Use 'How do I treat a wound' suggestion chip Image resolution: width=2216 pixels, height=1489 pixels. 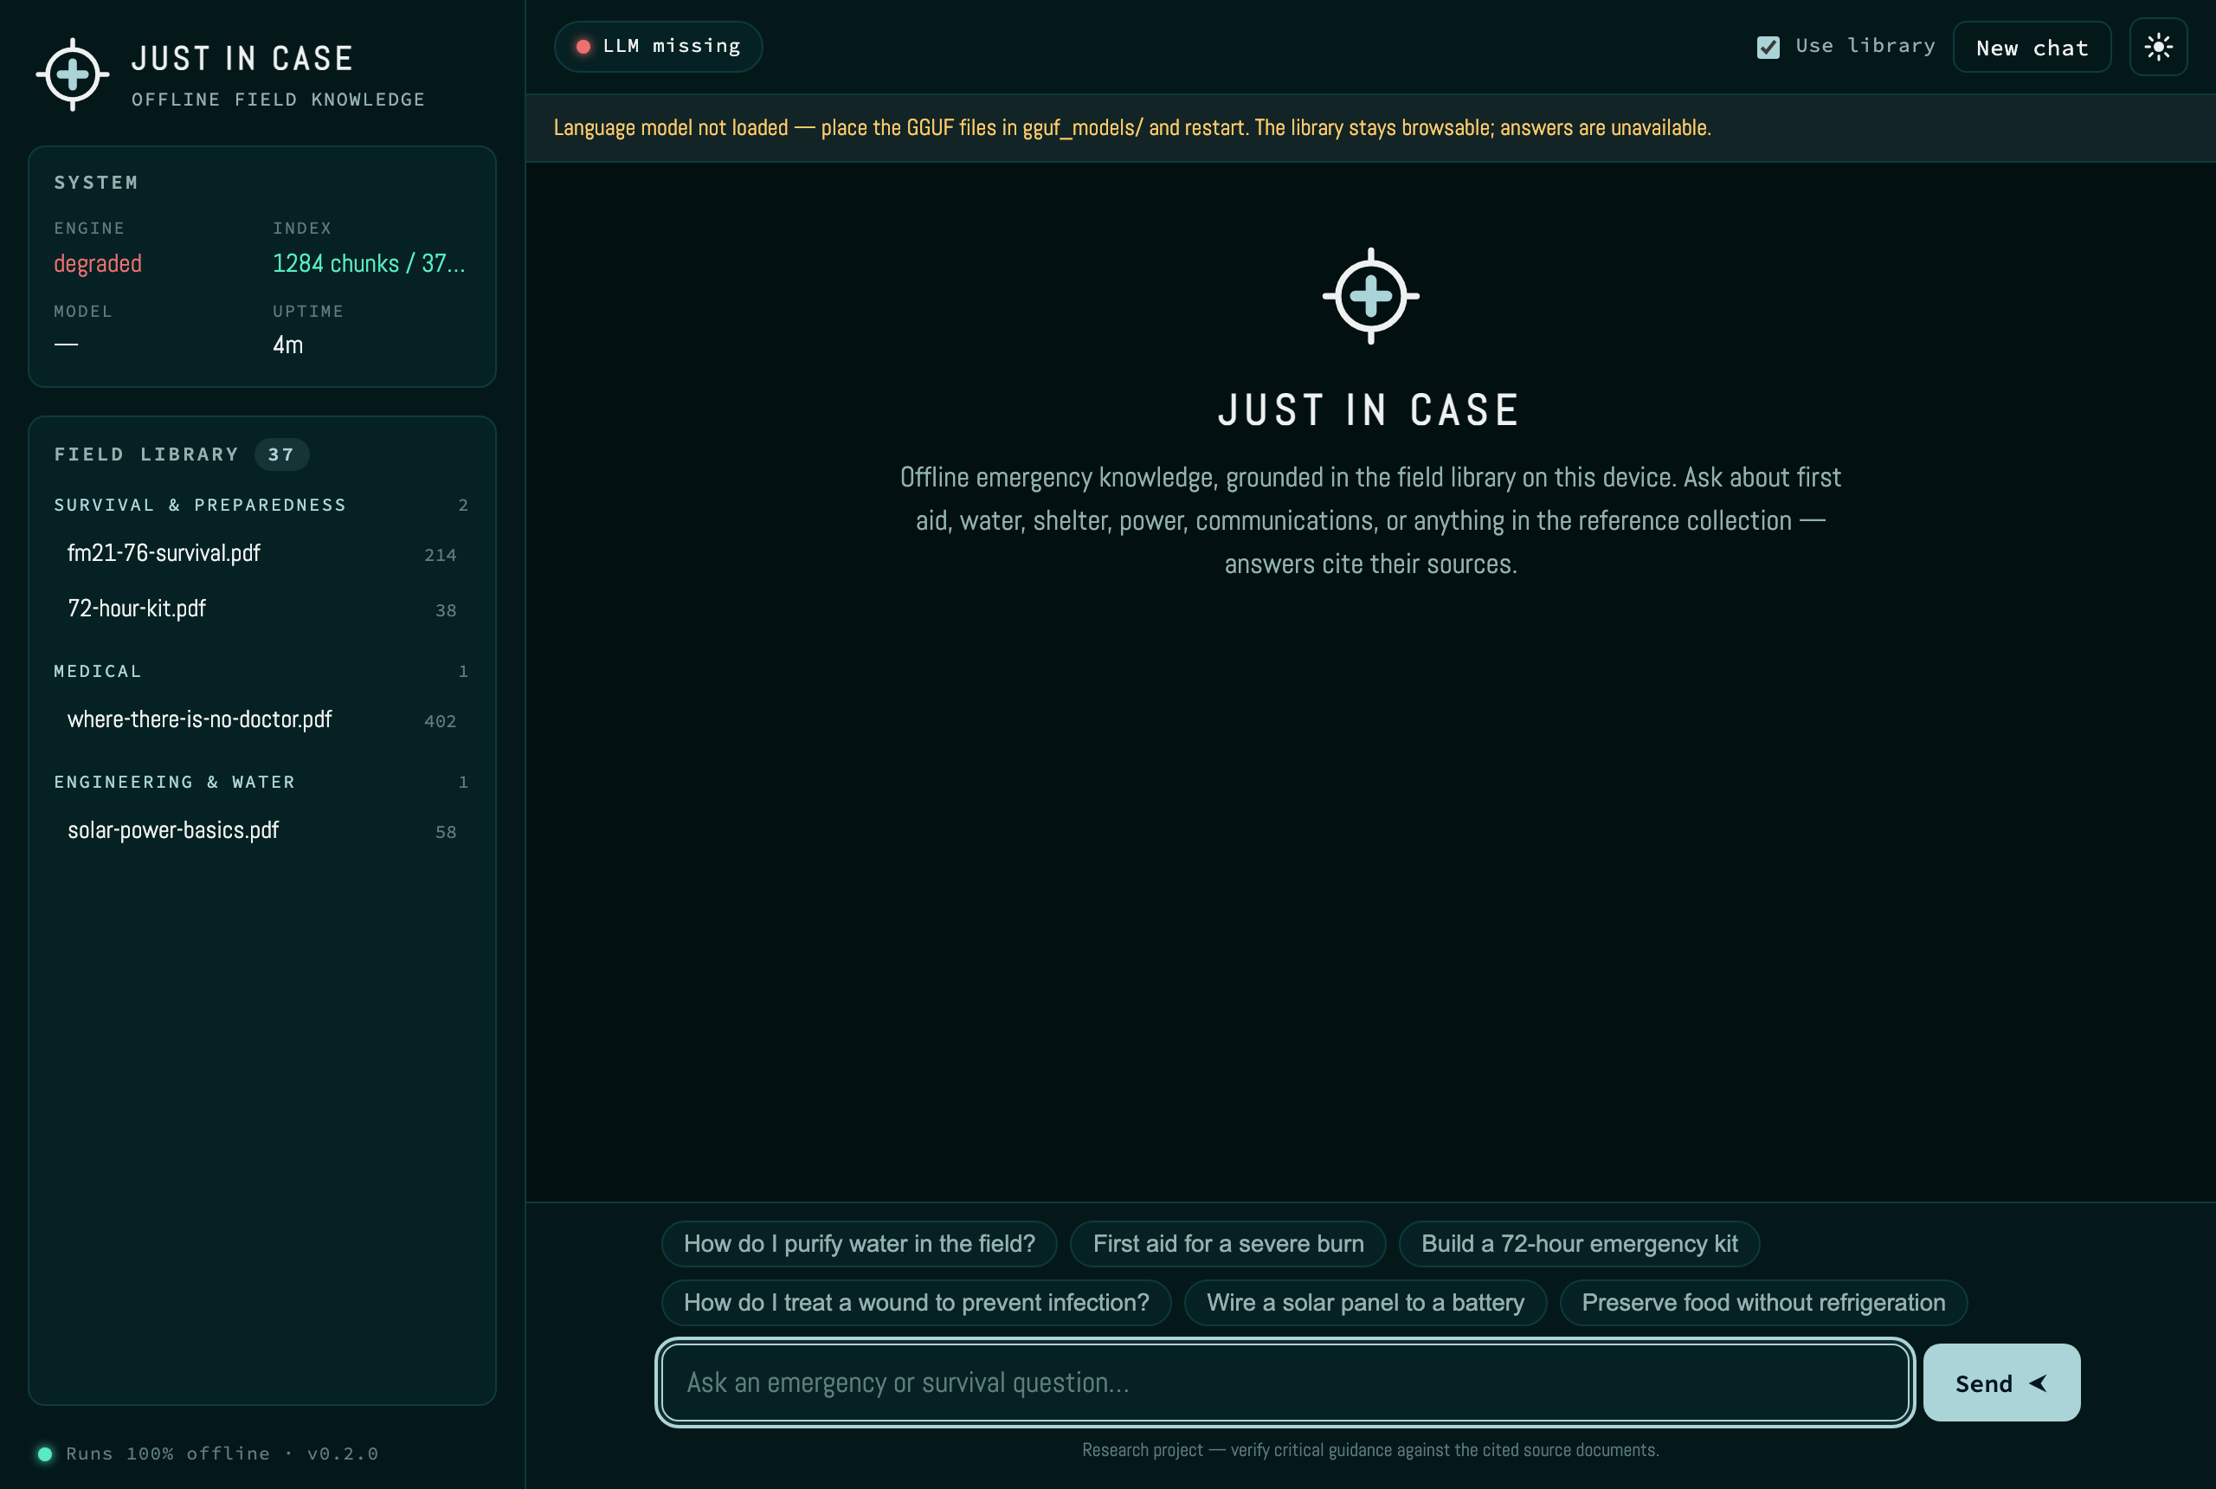(x=916, y=1303)
